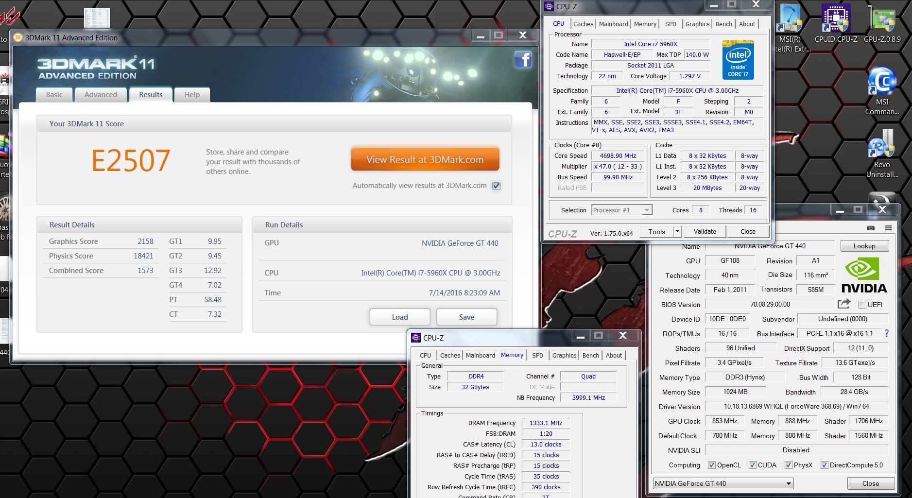Select Graphics tab in top CPU-Z window

coord(697,24)
